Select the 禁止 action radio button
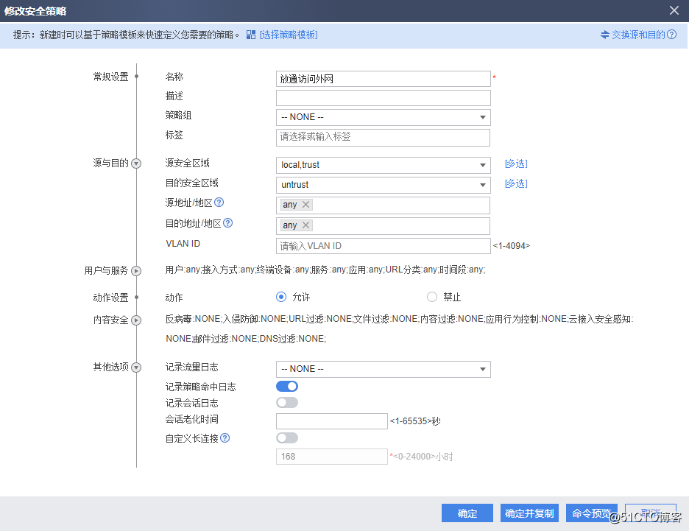The image size is (689, 531). (432, 297)
